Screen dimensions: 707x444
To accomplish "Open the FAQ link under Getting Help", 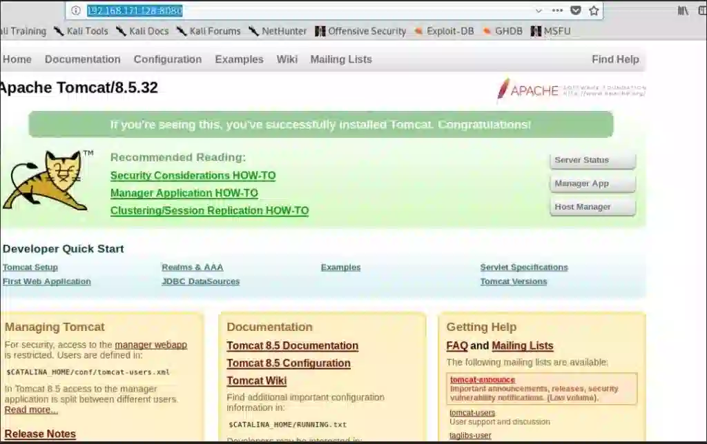I will point(457,346).
